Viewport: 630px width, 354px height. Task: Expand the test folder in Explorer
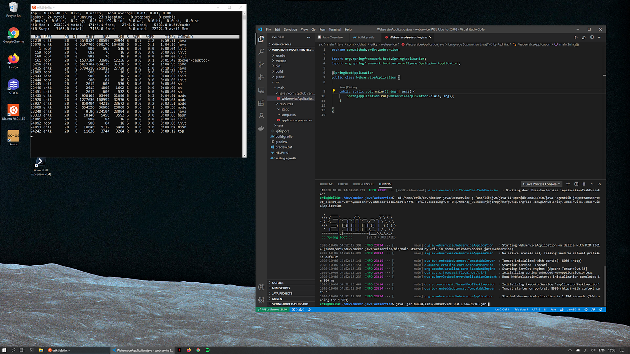tap(280, 126)
